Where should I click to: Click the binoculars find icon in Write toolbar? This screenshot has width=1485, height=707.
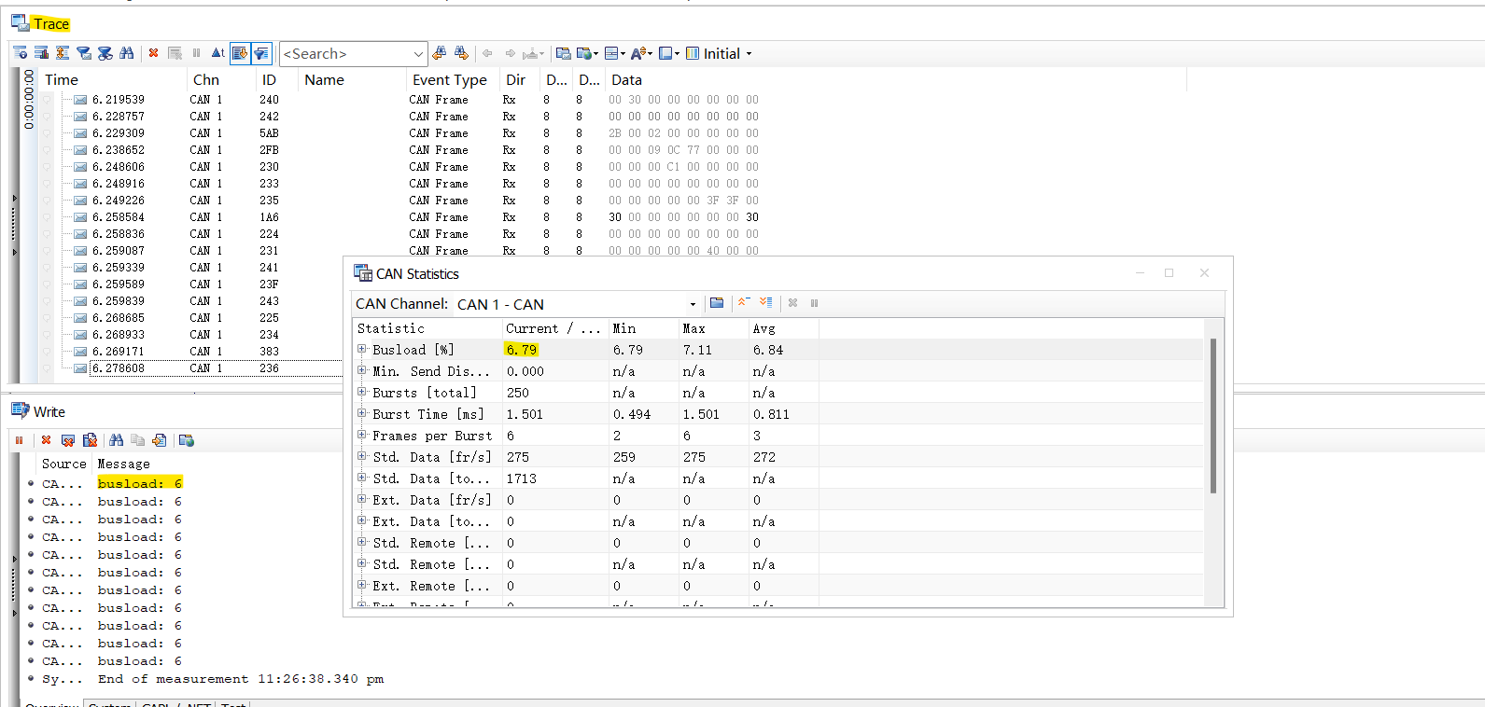pyautogui.click(x=116, y=440)
